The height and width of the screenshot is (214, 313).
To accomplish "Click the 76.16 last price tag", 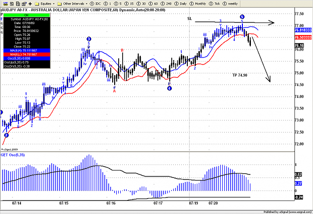I will (299, 45).
